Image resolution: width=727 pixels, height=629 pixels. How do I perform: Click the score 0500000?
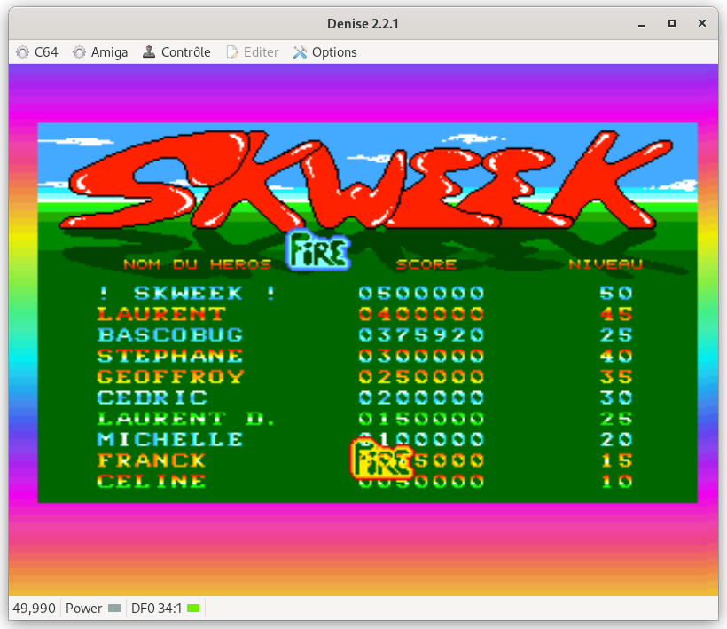(x=421, y=293)
